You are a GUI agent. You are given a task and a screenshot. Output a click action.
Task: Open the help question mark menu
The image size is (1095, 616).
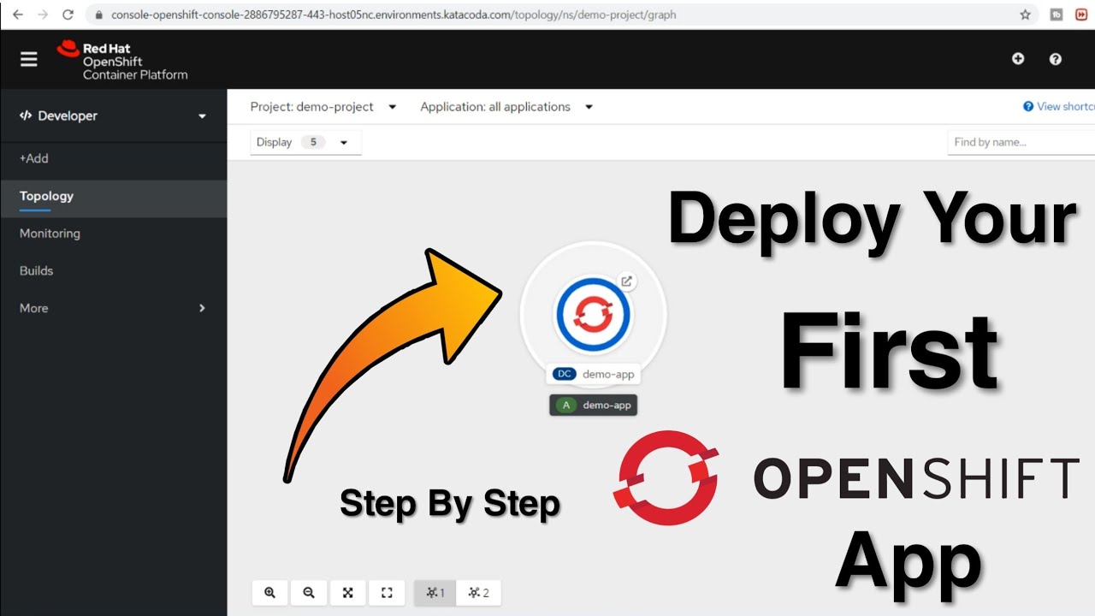point(1055,58)
